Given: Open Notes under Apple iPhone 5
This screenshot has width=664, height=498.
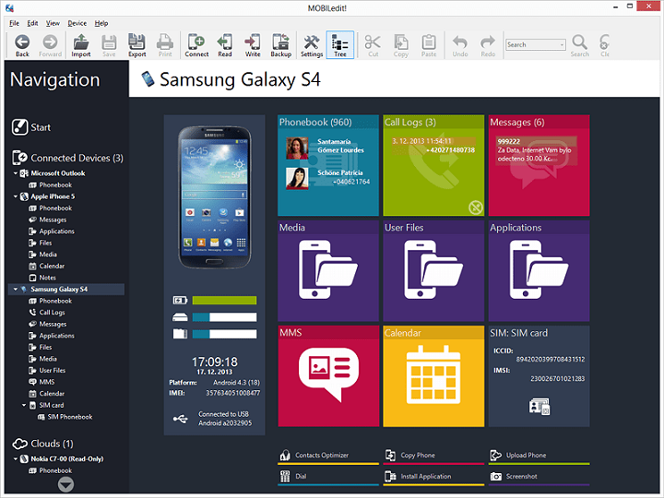Looking at the screenshot, I should (x=42, y=278).
